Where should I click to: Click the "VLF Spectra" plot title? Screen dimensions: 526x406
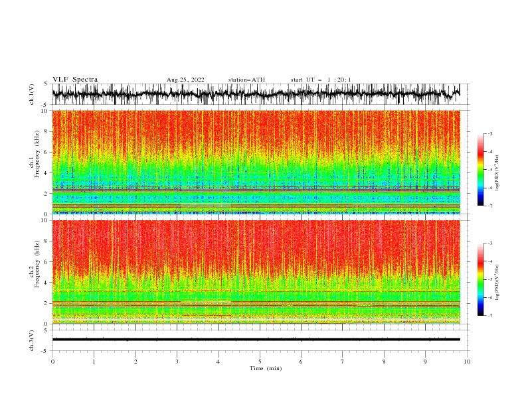[x=75, y=80]
